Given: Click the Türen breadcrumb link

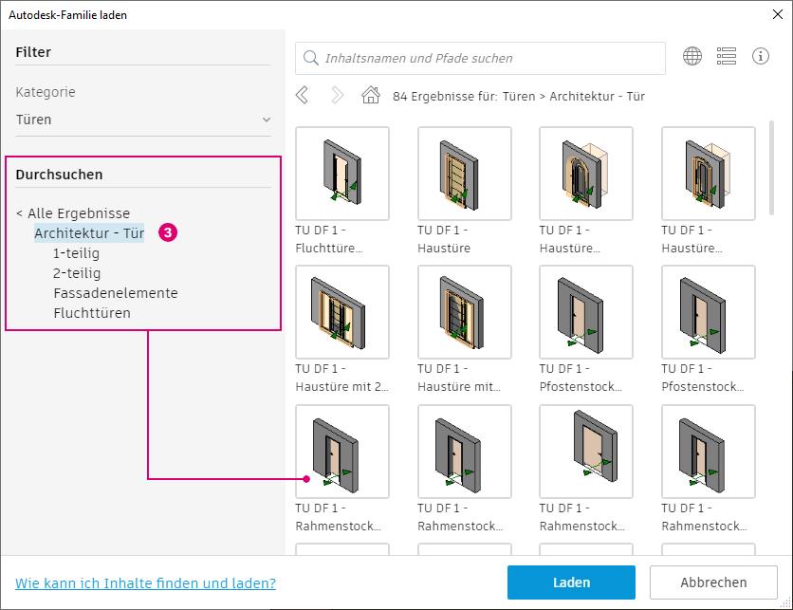Looking at the screenshot, I should 519,96.
